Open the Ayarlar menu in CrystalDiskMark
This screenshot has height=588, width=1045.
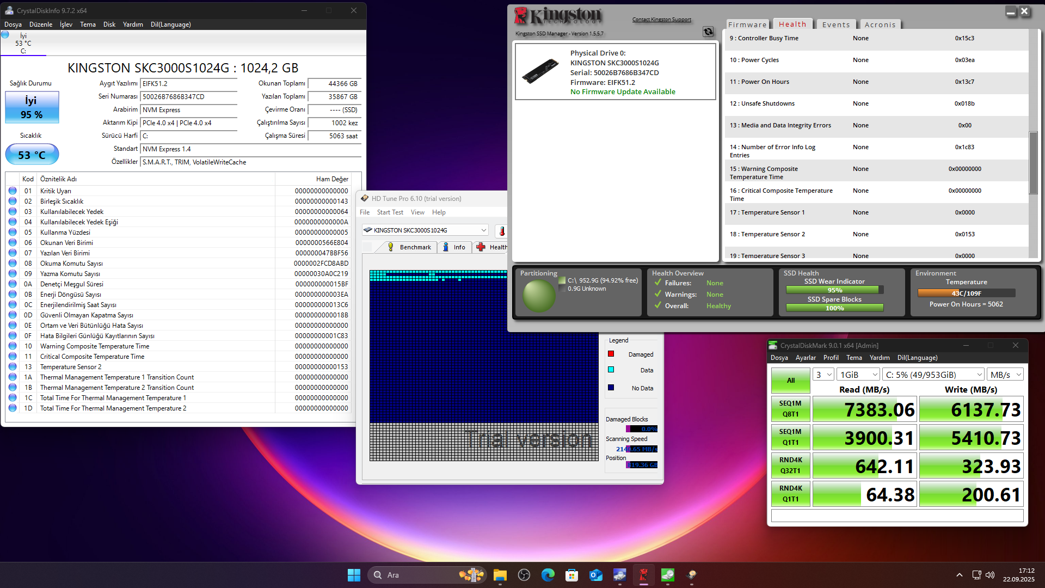pyautogui.click(x=806, y=358)
